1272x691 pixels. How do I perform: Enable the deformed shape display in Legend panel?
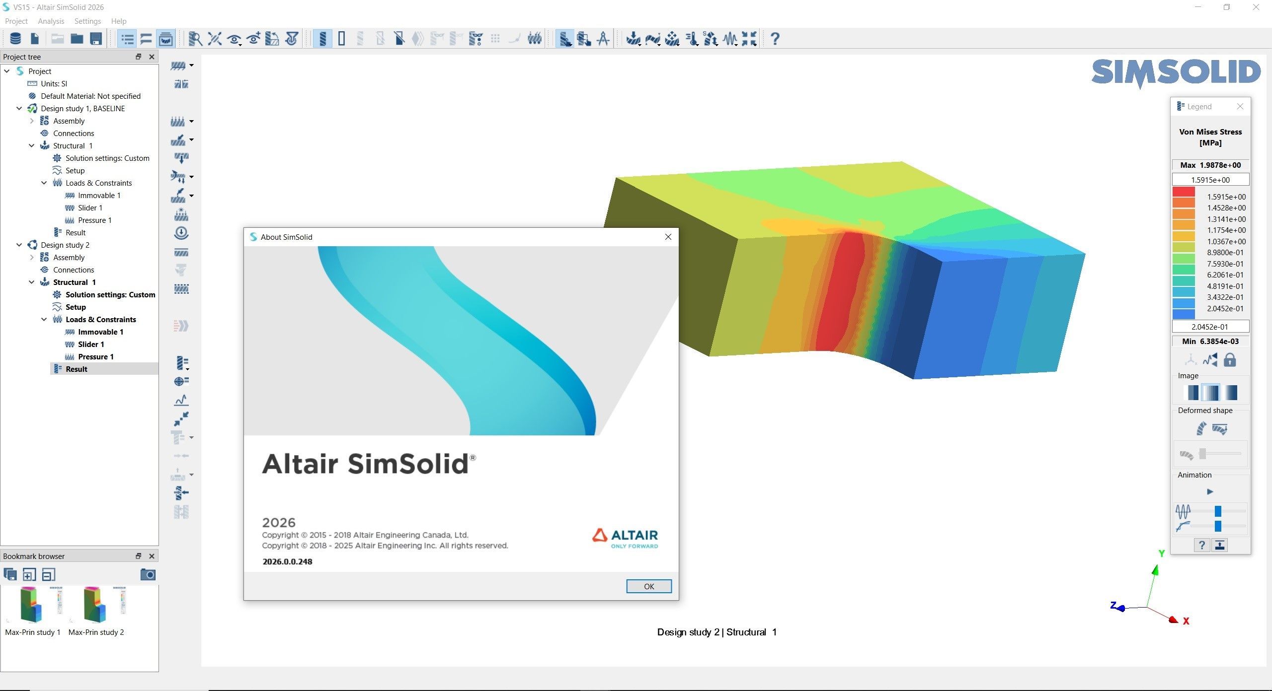1202,428
